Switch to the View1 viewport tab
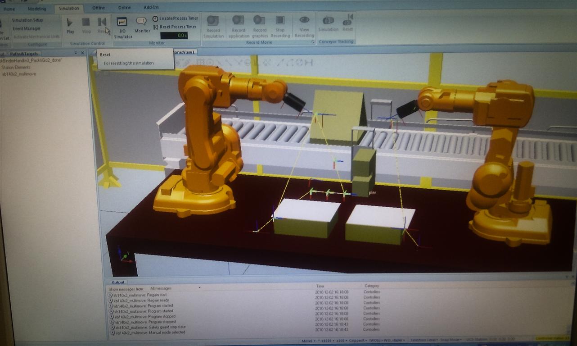This screenshot has height=346, width=577. click(185, 52)
